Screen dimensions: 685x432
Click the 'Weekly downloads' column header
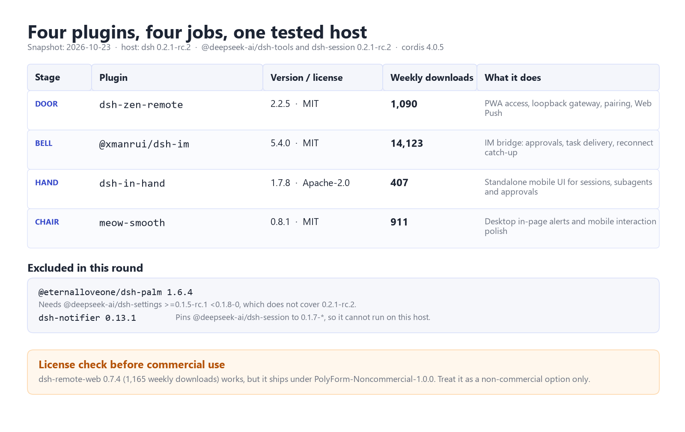click(430, 77)
